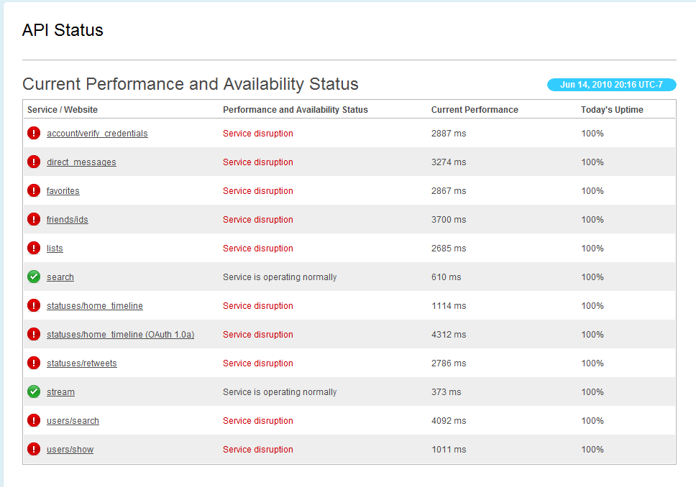The image size is (696, 487).
Task: Open the search service link
Action: coord(60,277)
